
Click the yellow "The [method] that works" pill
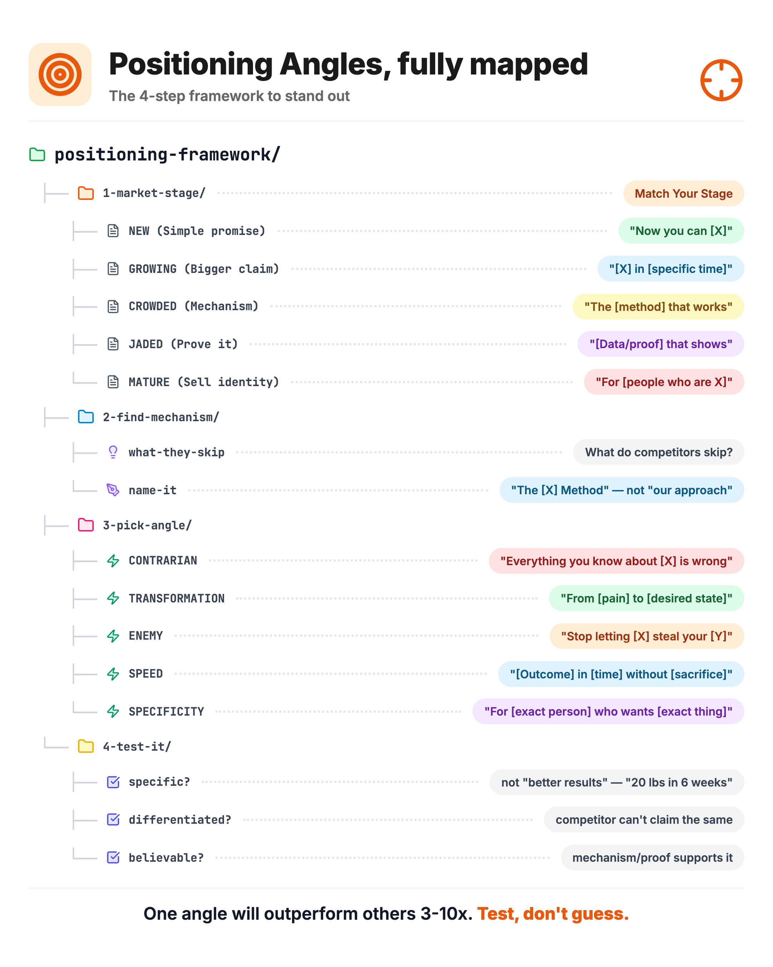(658, 306)
